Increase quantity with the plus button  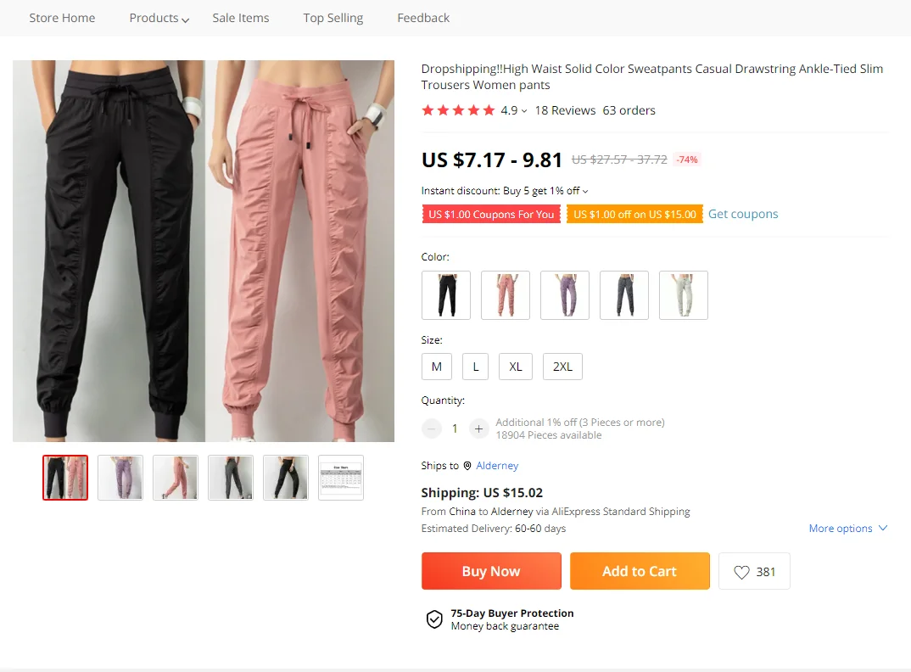478,429
